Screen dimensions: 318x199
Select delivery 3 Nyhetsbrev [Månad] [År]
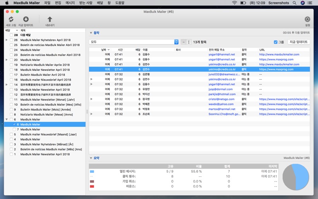(x=46, y=144)
